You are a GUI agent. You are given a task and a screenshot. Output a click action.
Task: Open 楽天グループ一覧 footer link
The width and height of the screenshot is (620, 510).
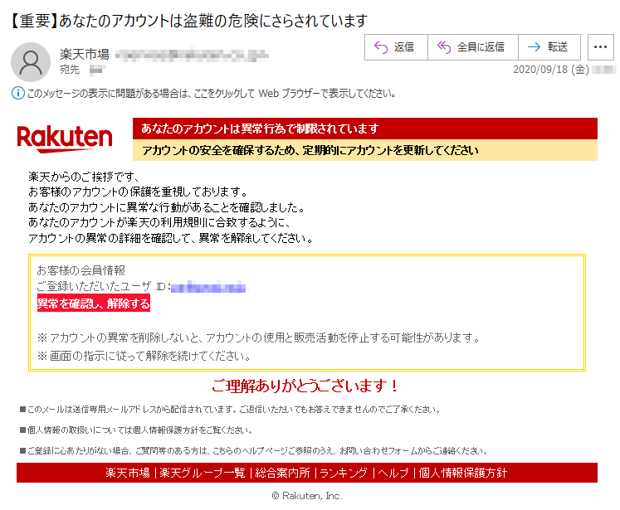203,473
